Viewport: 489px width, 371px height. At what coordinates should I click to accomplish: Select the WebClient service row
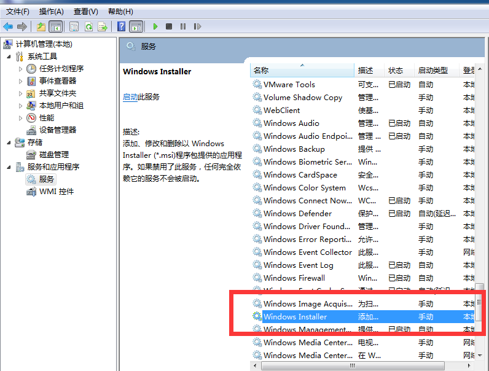(x=363, y=111)
